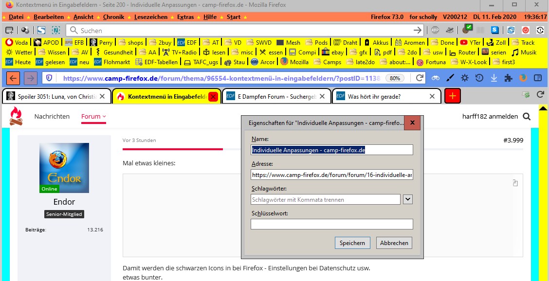This screenshot has height=281, width=549.
Task: Focus the Schlüsselwort input field
Action: [331, 224]
